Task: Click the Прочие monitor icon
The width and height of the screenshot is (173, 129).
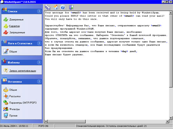Action: coord(6,116)
